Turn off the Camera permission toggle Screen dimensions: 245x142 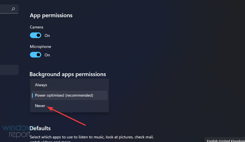[35, 35]
